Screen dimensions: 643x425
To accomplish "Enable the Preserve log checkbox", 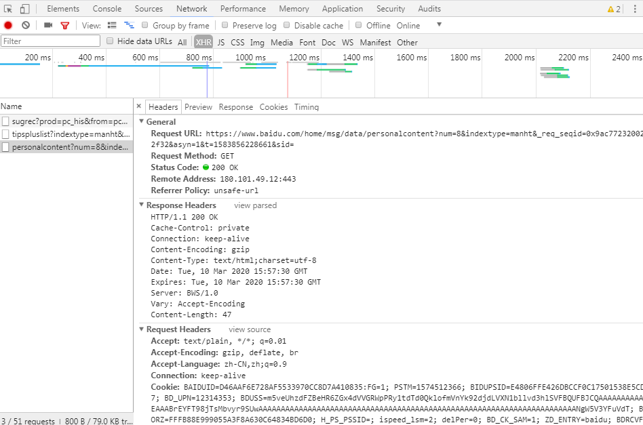I will [x=227, y=25].
